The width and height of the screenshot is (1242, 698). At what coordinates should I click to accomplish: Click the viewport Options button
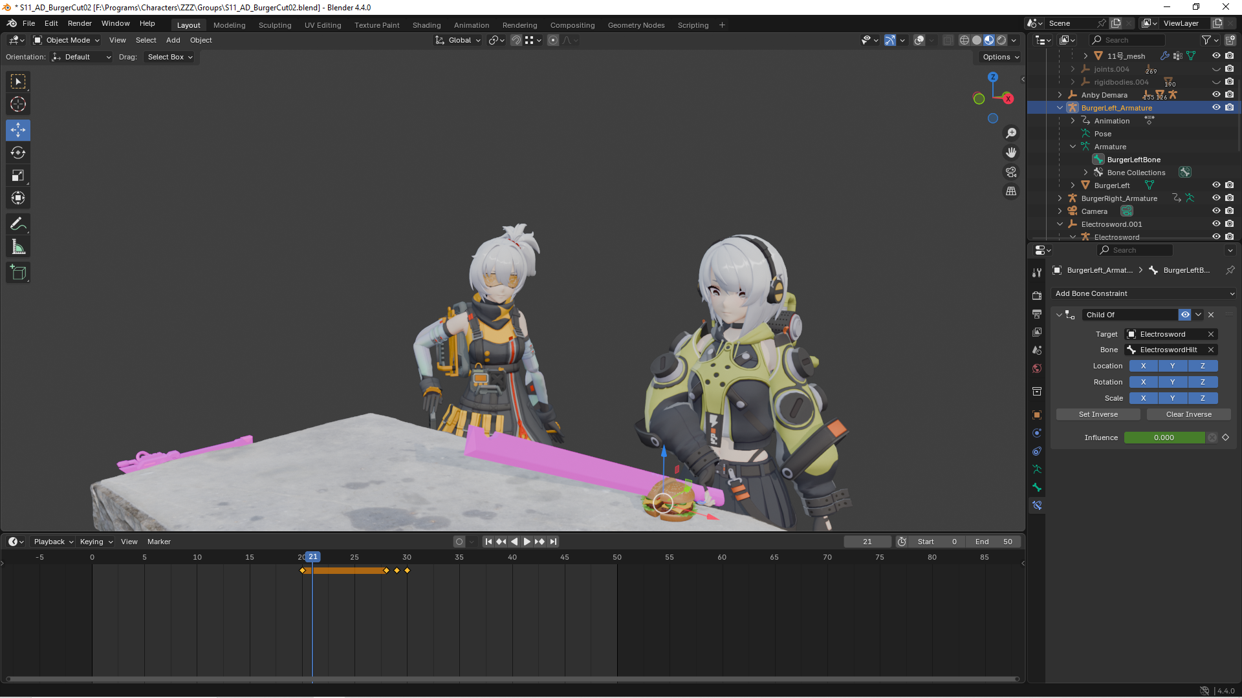tap(1000, 57)
